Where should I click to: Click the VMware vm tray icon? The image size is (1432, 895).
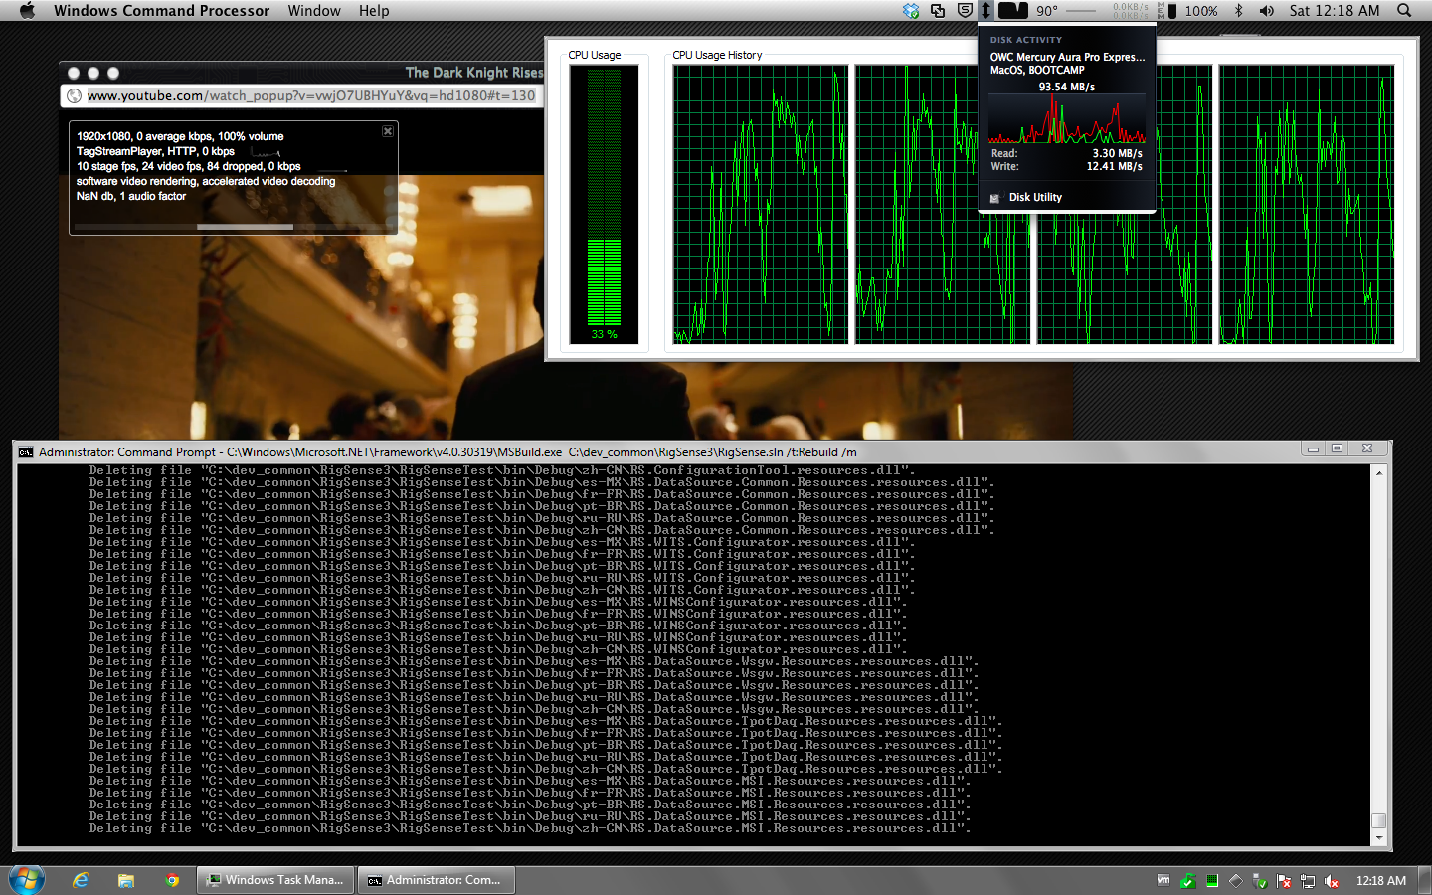click(1163, 880)
